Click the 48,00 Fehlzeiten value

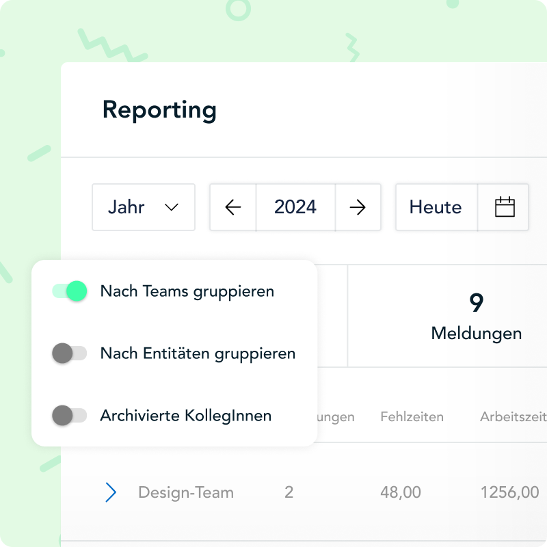pyautogui.click(x=401, y=492)
